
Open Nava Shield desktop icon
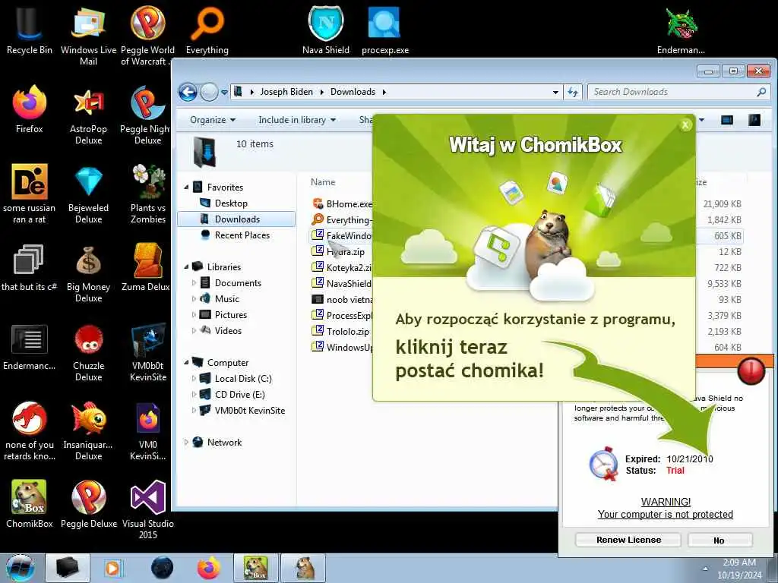326,30
